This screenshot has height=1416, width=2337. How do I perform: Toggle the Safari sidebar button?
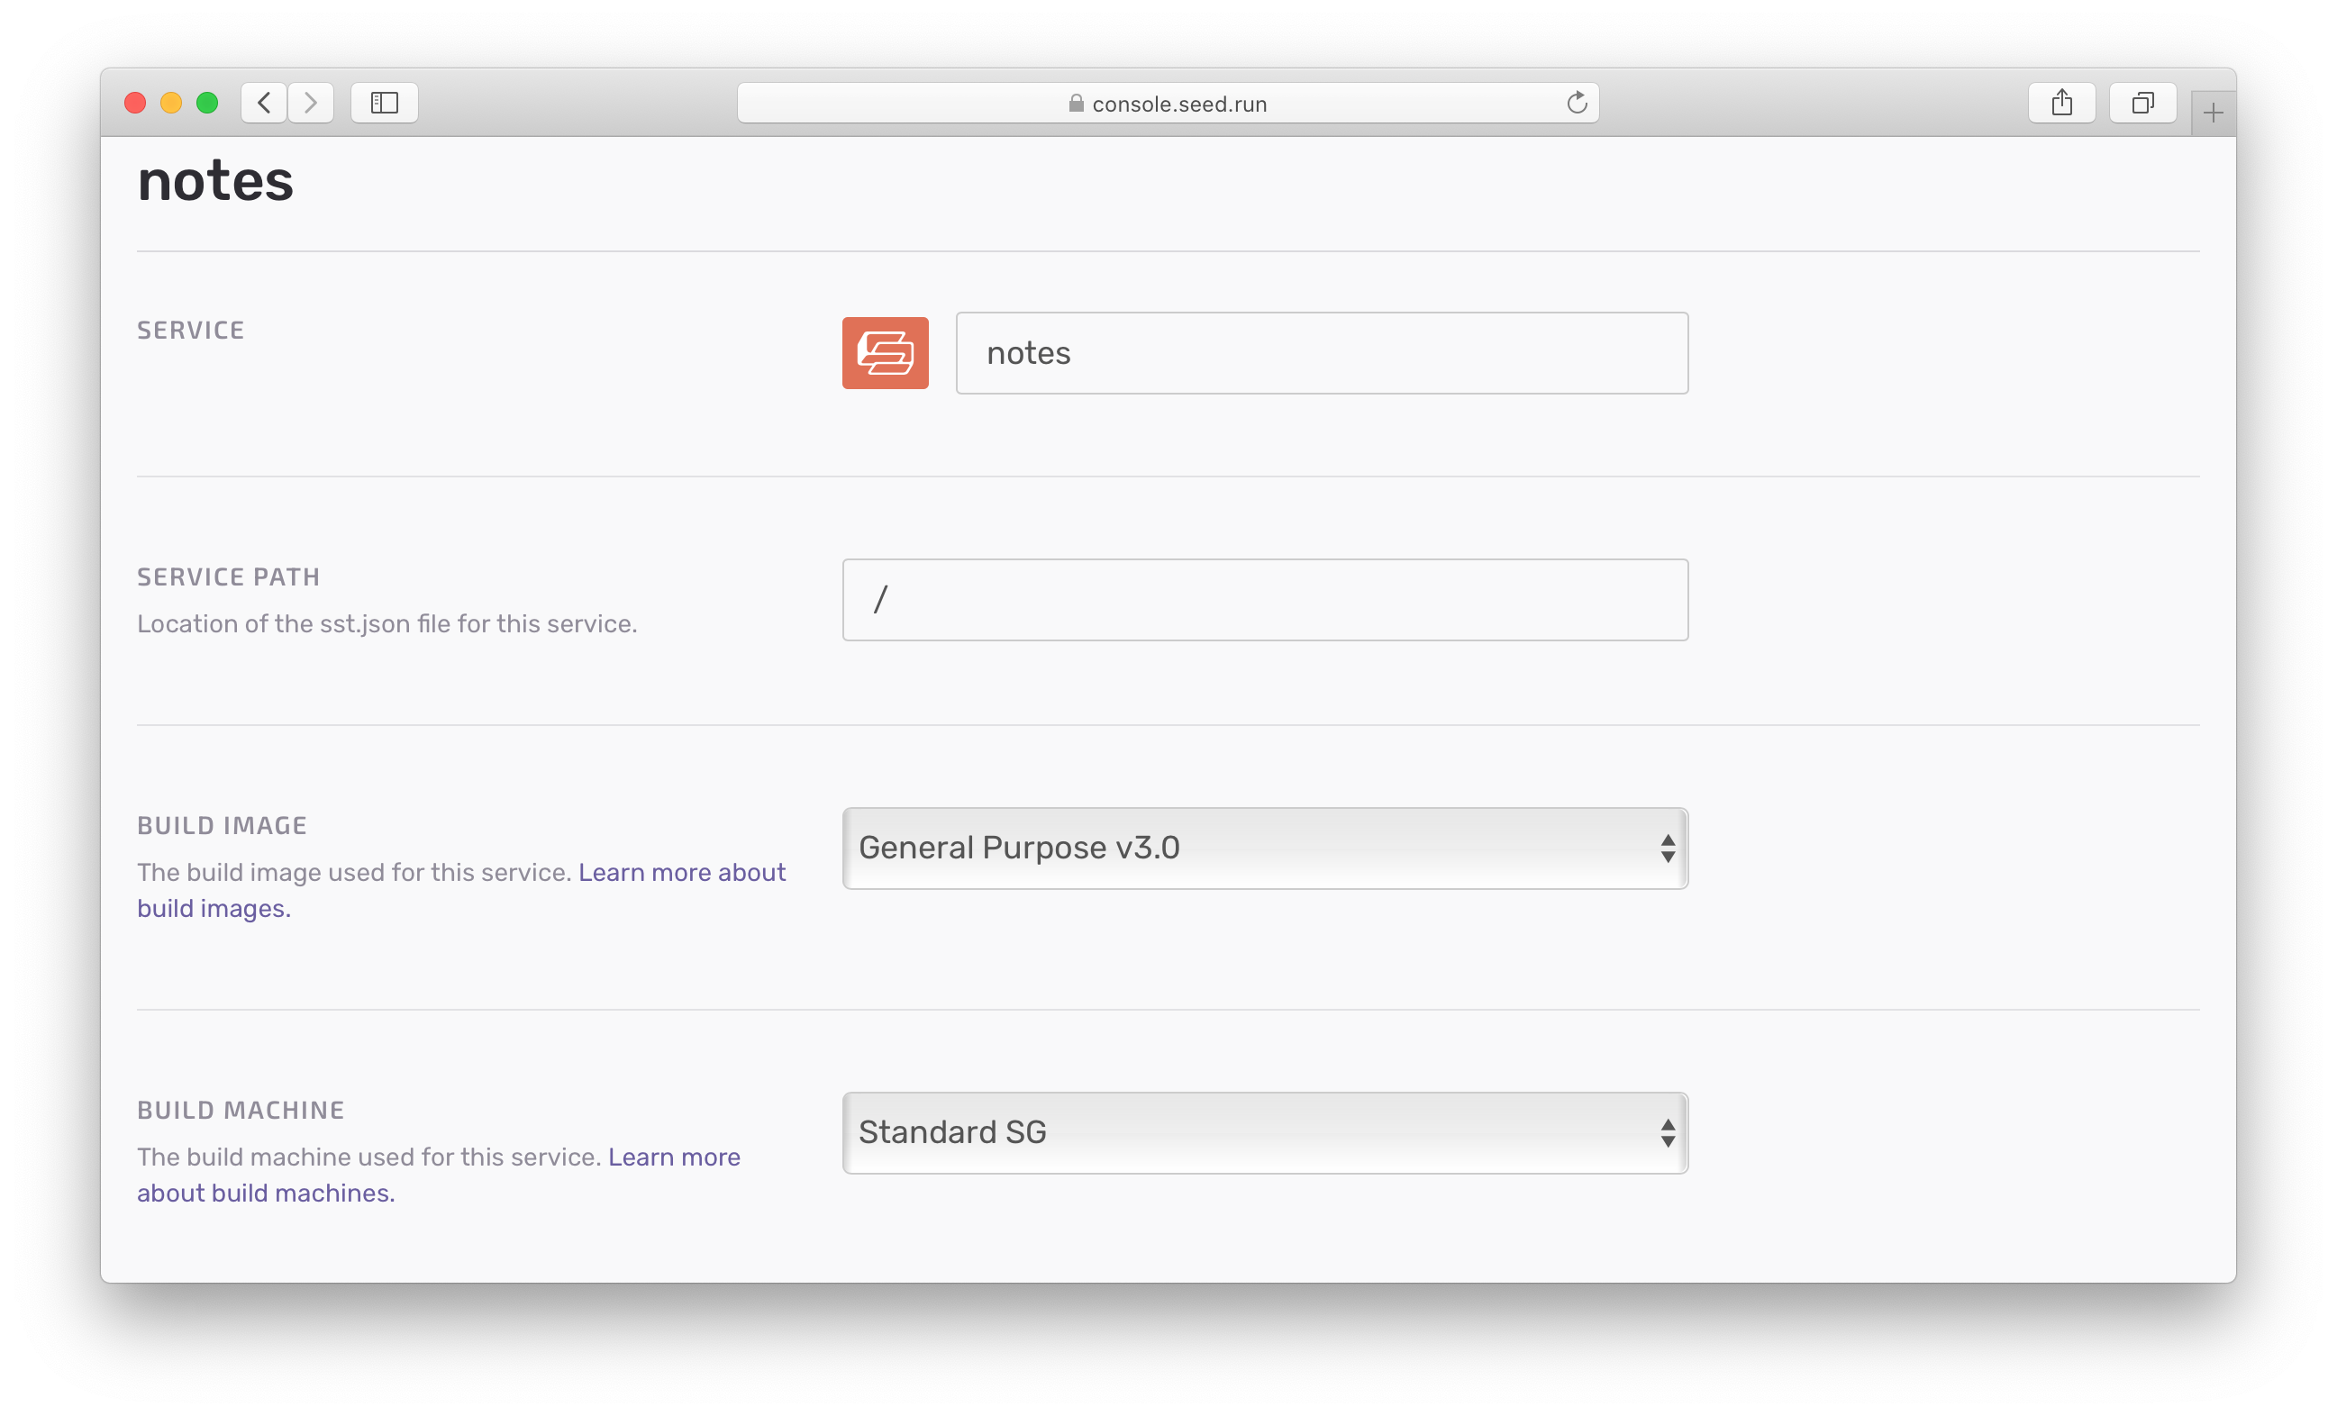384,103
